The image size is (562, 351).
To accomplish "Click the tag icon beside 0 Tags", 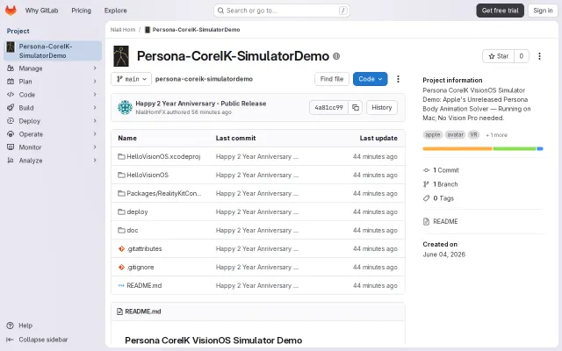I will pyautogui.click(x=426, y=198).
